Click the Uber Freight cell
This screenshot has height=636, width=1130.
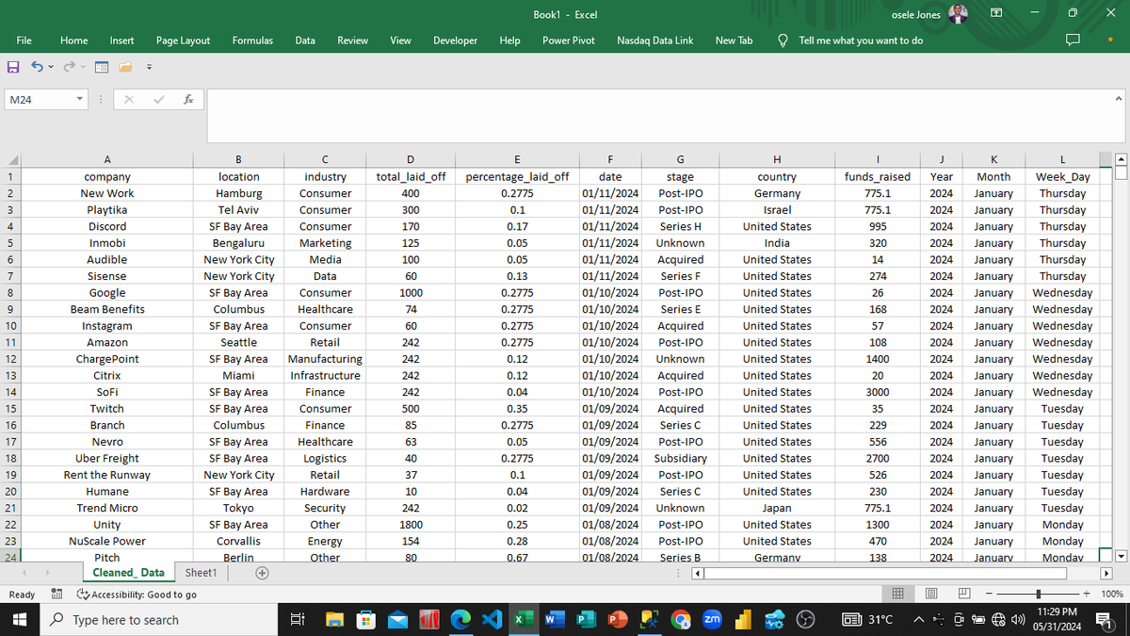tap(107, 458)
